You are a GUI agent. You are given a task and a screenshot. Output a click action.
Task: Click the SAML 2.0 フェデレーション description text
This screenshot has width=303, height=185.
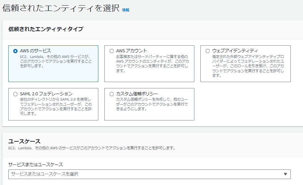pyautogui.click(x=56, y=107)
